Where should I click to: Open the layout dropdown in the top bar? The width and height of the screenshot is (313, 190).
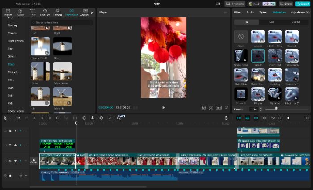(219, 4)
